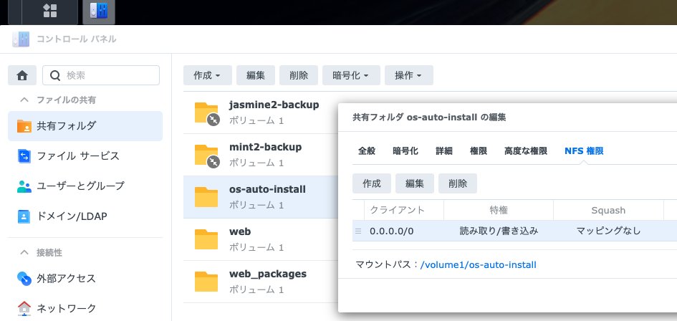Viewport: 677px width, 321px height.
Task: Go to Control Panel home via house icon
Action: click(x=22, y=76)
